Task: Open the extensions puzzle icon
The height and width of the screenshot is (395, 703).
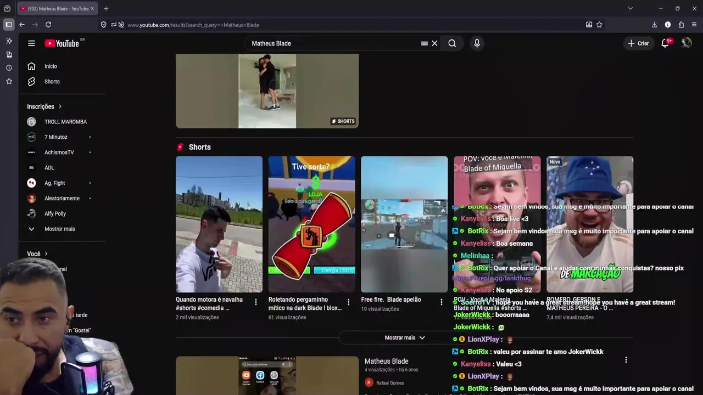Action: (681, 25)
